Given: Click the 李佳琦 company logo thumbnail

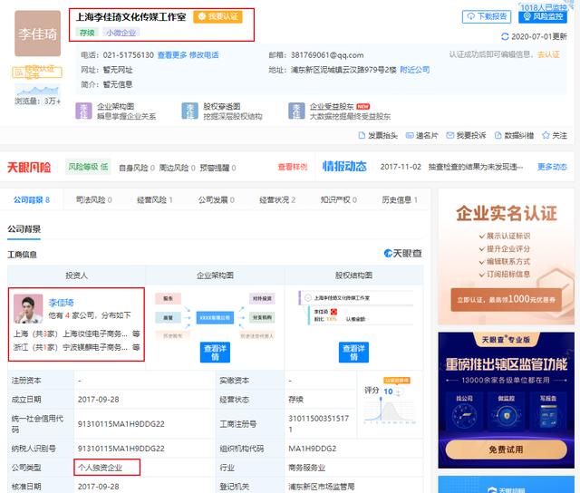Looking at the screenshot, I should click(38, 34).
